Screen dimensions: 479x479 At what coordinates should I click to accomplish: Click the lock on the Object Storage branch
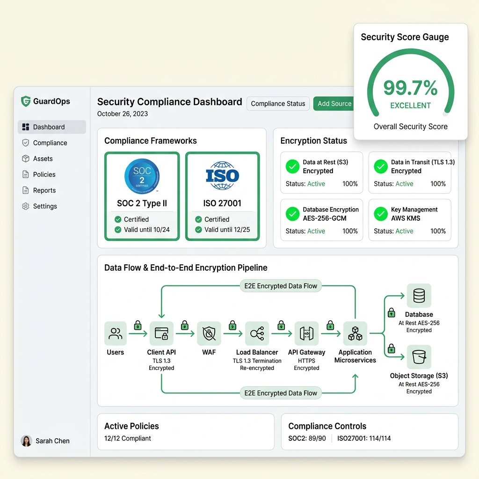coord(392,348)
